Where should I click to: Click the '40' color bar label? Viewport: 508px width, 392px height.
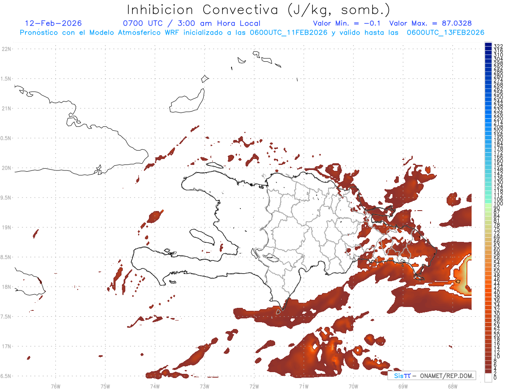coord(497,293)
